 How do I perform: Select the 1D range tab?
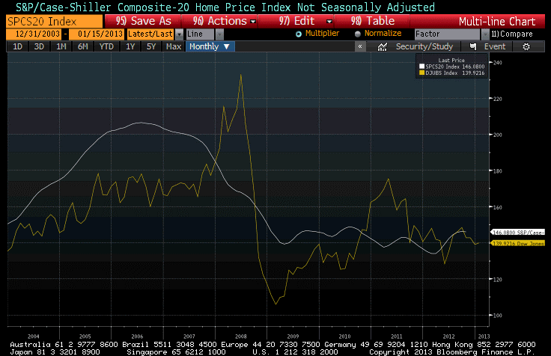(17, 46)
